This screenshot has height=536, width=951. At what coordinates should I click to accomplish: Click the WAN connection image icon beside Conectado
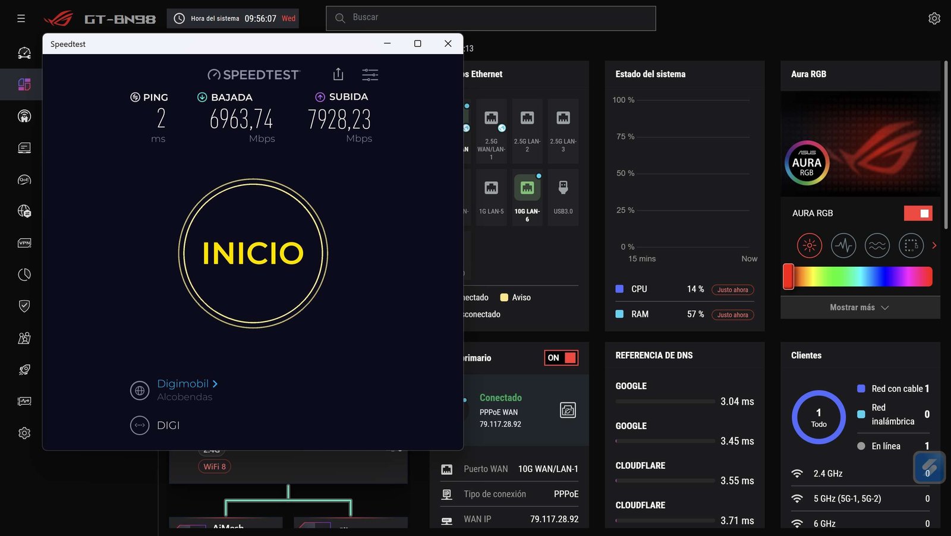[568, 410]
